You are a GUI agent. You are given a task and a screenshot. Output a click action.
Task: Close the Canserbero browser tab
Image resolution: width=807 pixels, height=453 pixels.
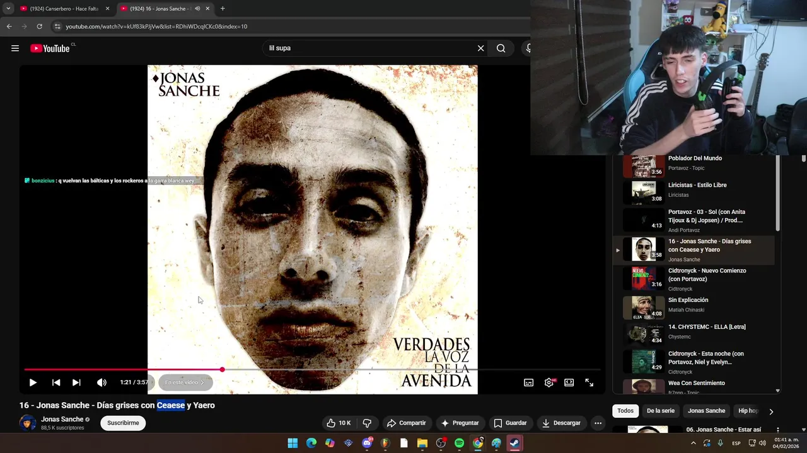coord(107,9)
